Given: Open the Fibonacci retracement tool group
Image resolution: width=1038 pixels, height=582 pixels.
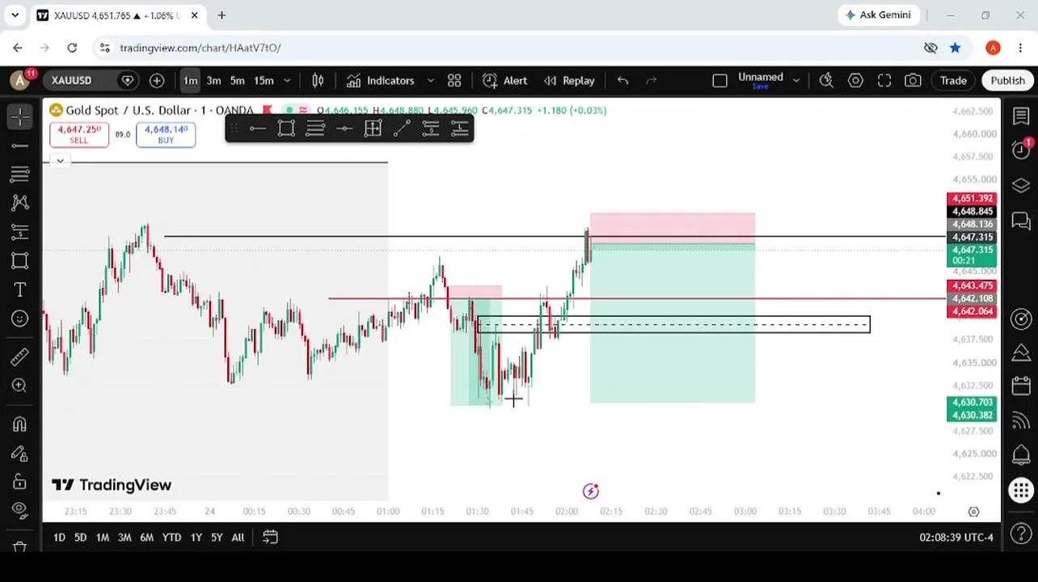Looking at the screenshot, I should pyautogui.click(x=20, y=174).
